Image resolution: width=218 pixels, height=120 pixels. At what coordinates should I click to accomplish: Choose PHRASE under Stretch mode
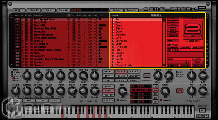[x=14, y=81]
